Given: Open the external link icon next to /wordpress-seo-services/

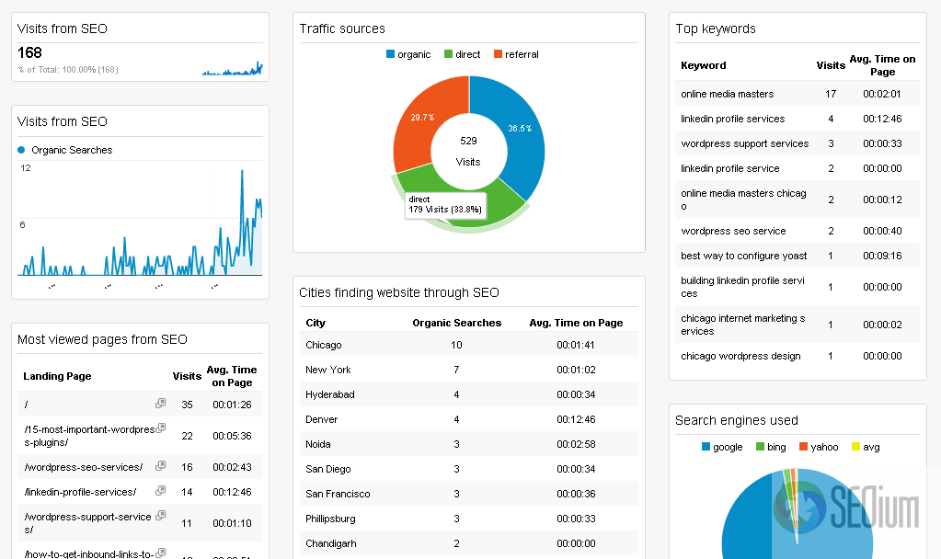Looking at the screenshot, I should [160, 465].
